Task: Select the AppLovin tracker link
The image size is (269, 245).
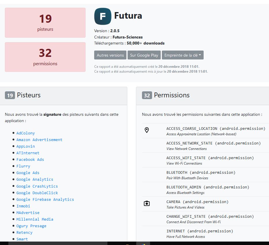Action: [x=26, y=146]
